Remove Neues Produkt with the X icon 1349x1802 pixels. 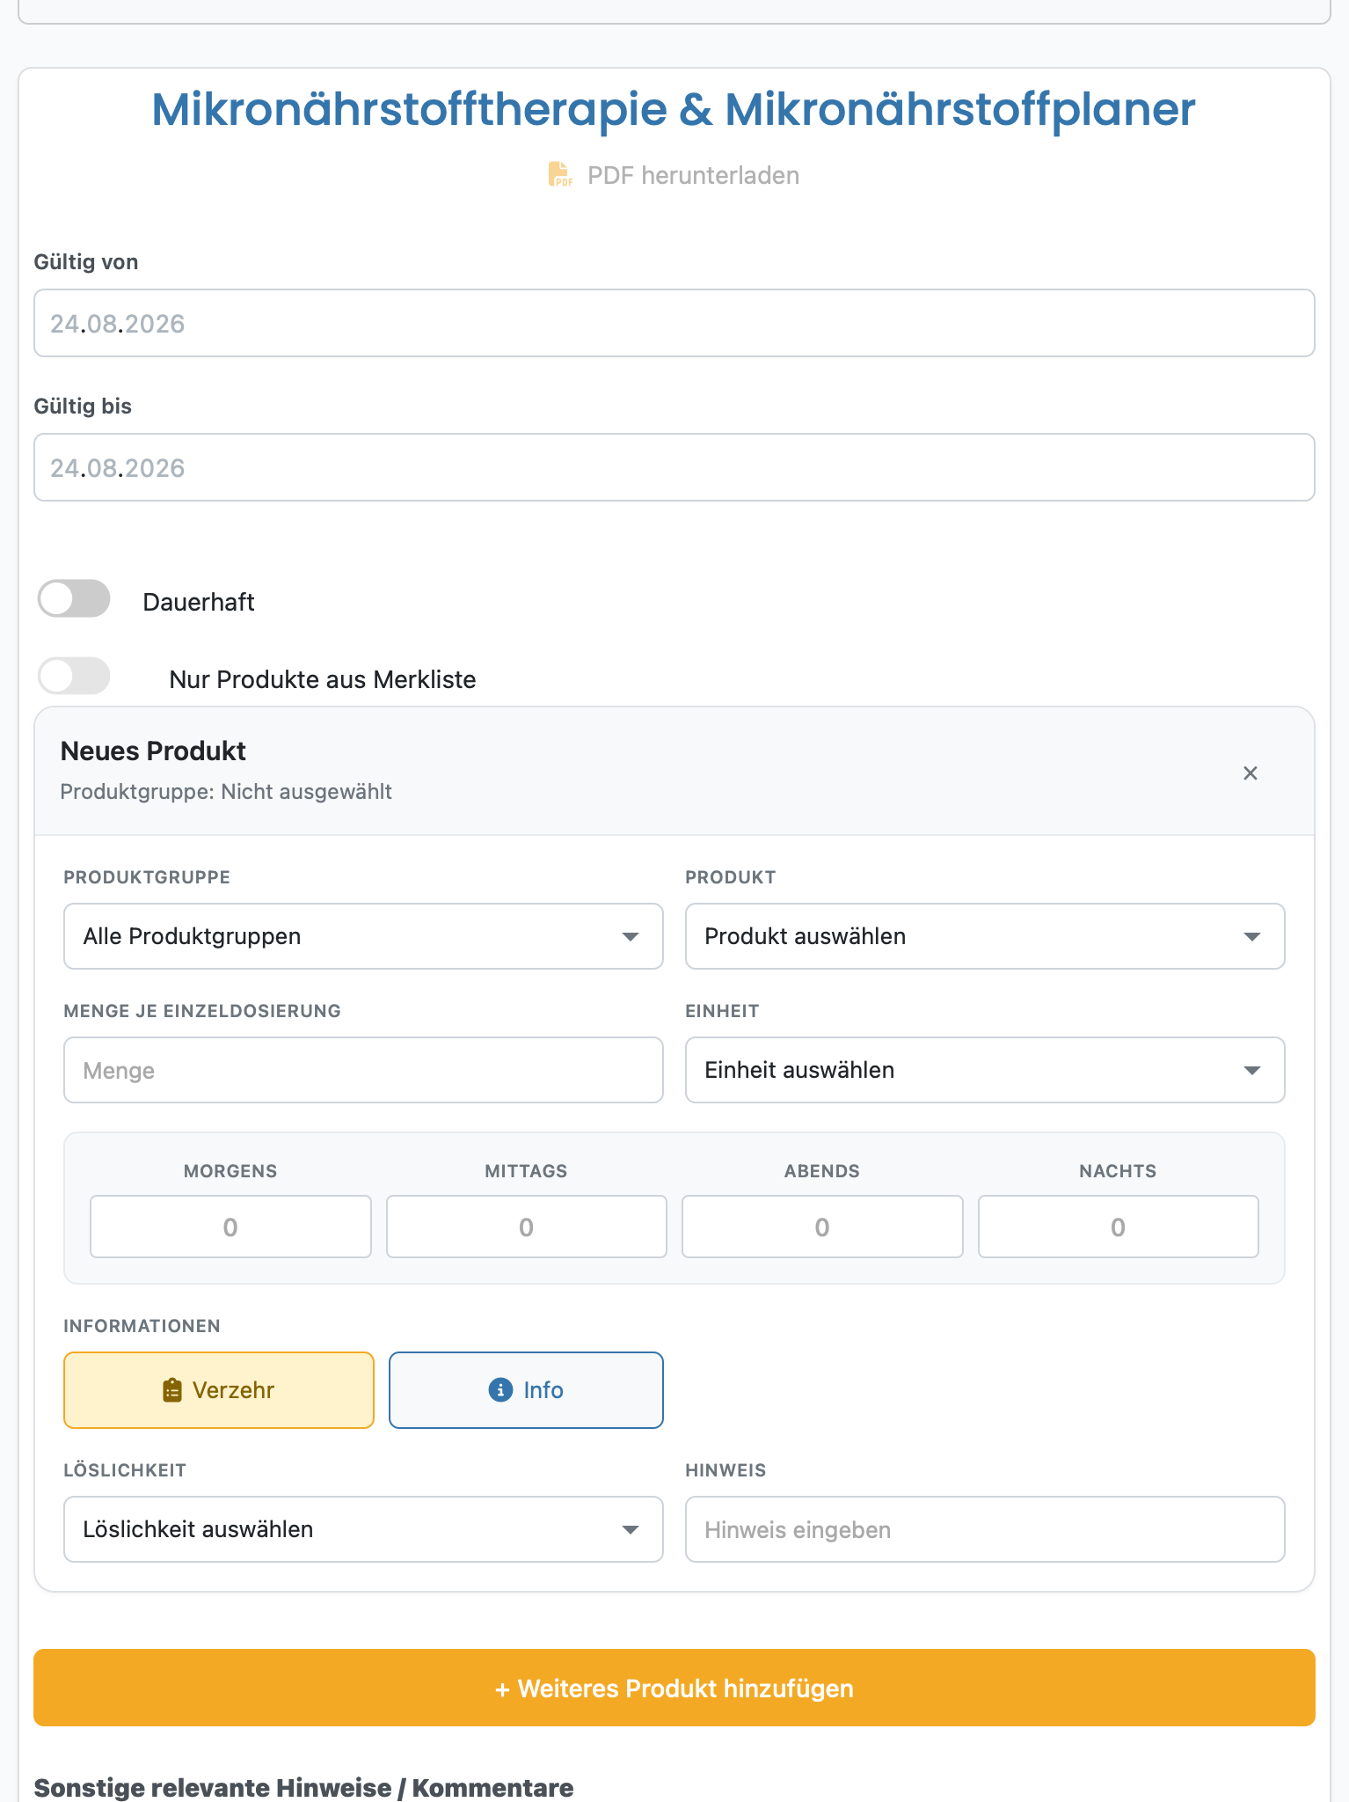1251,773
